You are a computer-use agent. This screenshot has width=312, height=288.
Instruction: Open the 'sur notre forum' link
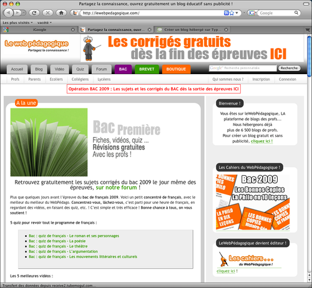click(x=116, y=188)
